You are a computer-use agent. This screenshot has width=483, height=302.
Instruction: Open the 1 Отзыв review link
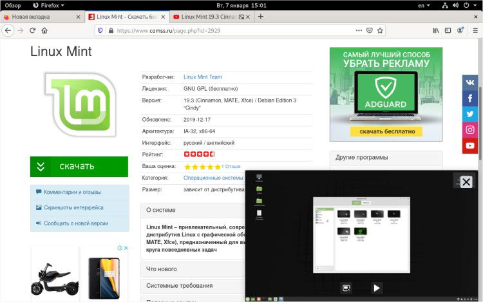pos(231,167)
